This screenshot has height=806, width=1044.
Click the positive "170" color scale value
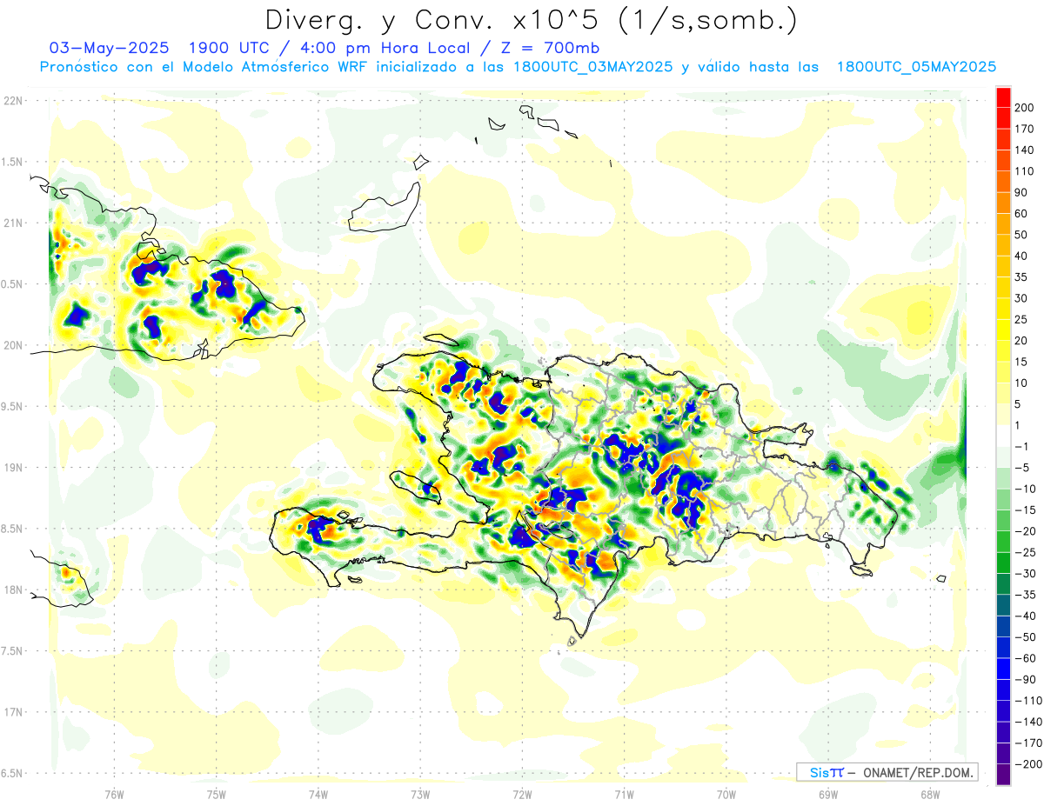coord(1024,130)
